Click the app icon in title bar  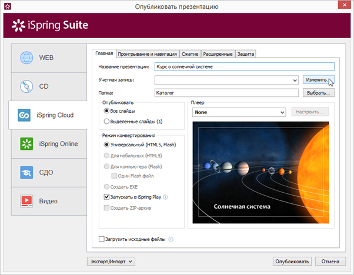tap(8, 6)
